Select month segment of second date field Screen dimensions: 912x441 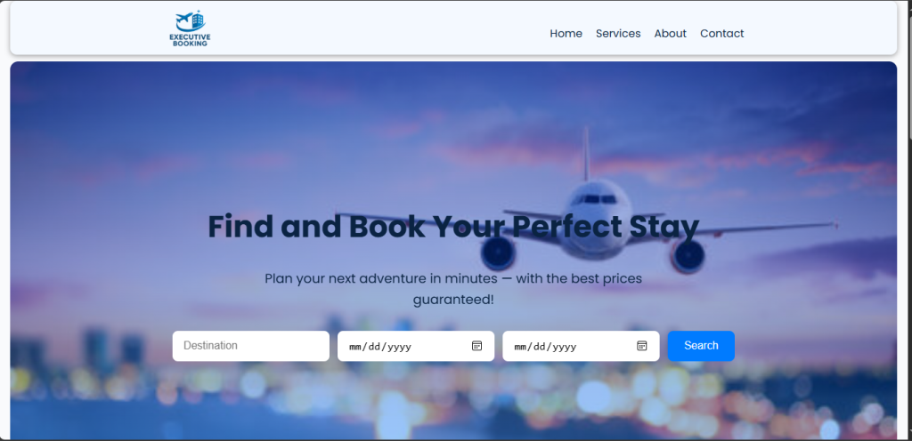pos(521,347)
